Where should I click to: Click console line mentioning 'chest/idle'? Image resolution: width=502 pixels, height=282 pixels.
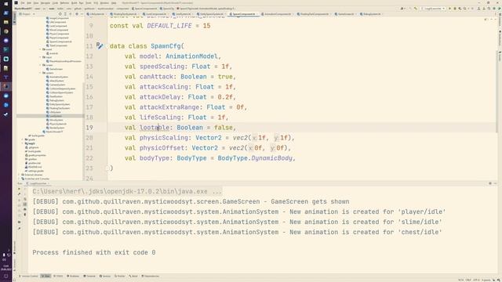coord(237,232)
